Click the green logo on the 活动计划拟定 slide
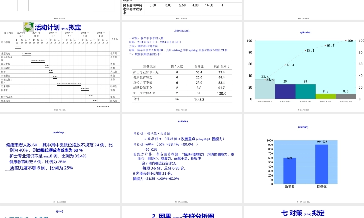Viewport: 364px width, 218px height. [28, 27]
